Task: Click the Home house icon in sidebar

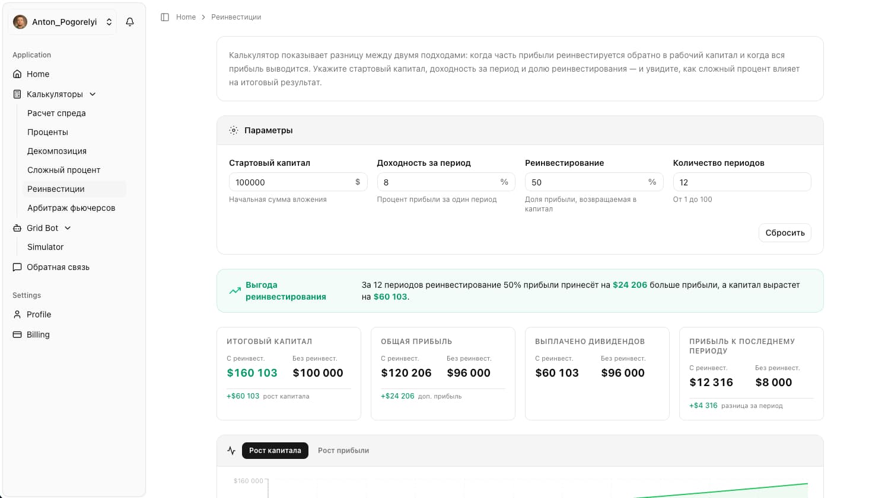Action: (17, 74)
